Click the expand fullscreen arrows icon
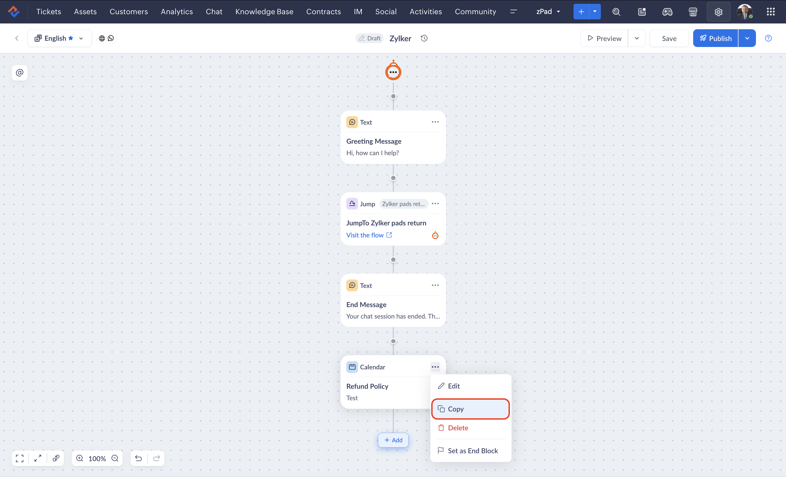 pyautogui.click(x=38, y=458)
